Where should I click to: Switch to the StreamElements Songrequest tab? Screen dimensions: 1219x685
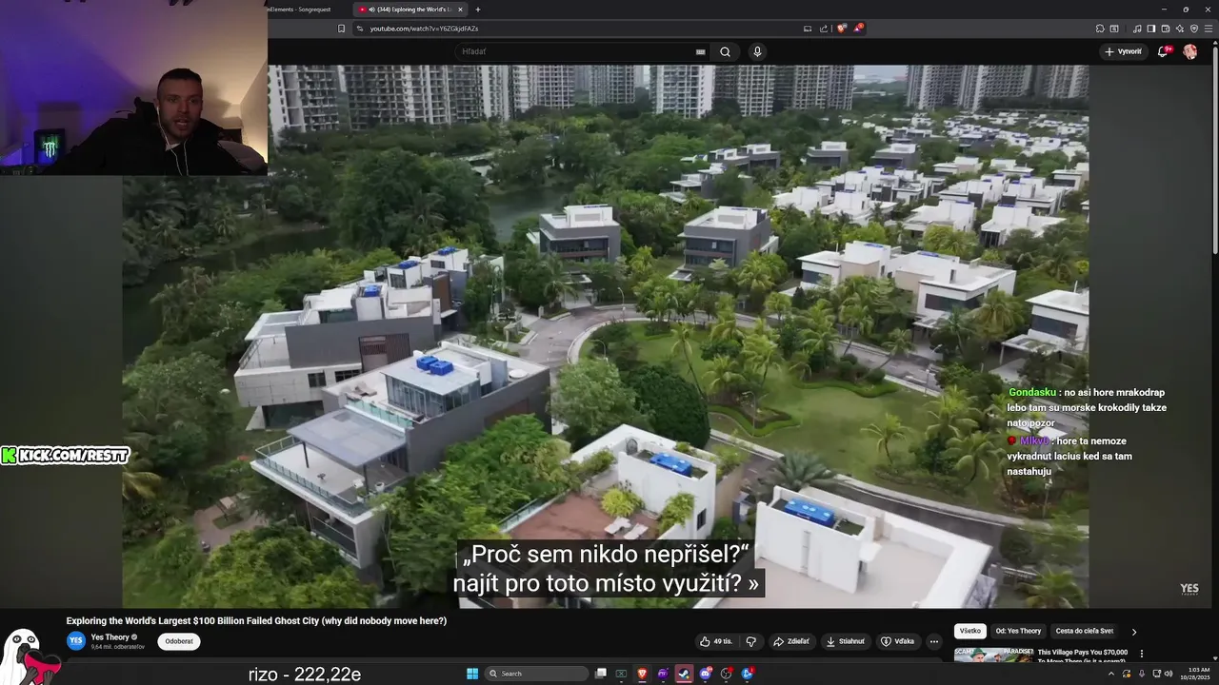click(300, 10)
